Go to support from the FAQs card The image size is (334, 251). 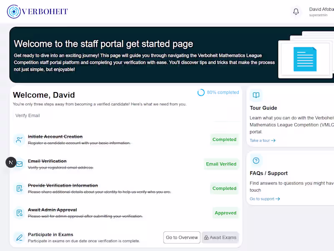click(x=265, y=199)
